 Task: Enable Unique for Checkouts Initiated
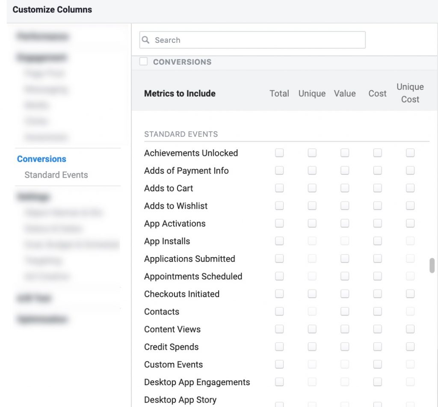click(x=312, y=294)
